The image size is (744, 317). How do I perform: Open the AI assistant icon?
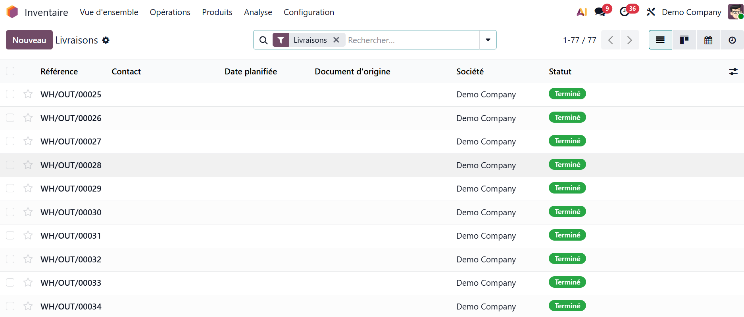point(582,12)
